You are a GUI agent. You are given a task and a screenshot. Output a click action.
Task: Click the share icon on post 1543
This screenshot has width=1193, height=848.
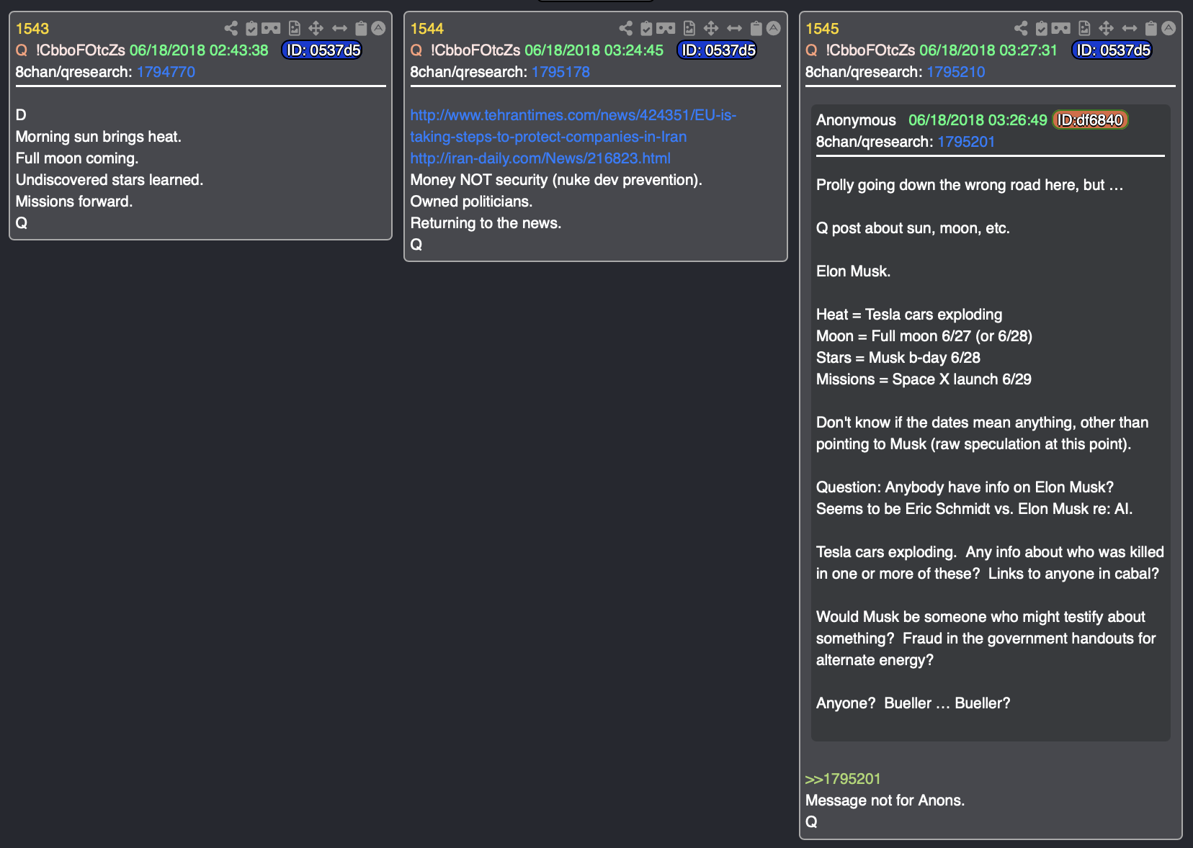(231, 28)
